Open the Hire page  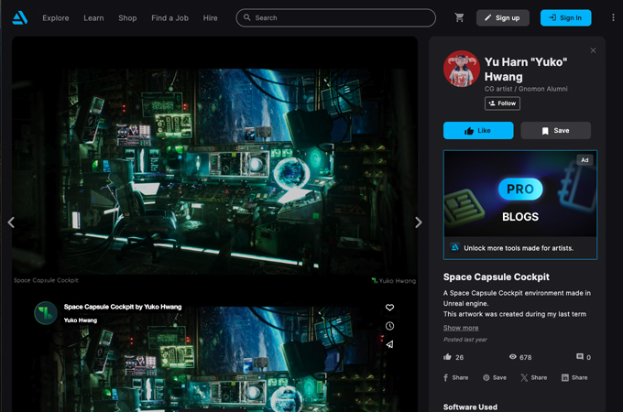pos(210,18)
